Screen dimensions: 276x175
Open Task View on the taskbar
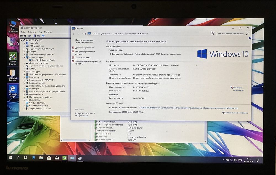(25, 158)
